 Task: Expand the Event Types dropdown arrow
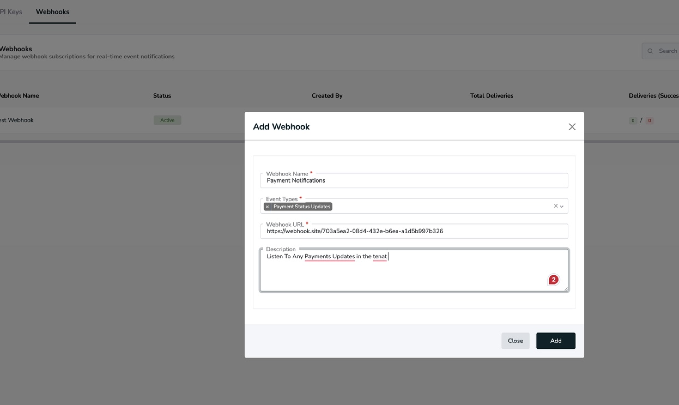tap(562, 206)
